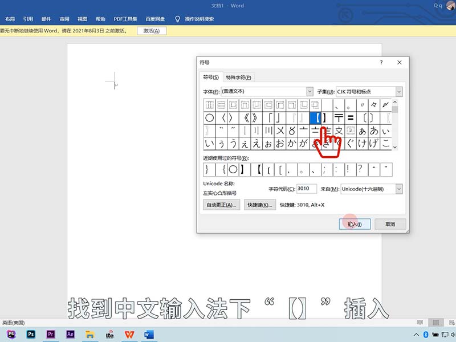Select the 〒 postal mark symbol

[x=339, y=118]
